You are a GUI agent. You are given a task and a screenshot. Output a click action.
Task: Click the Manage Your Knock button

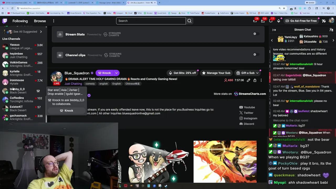point(216,73)
